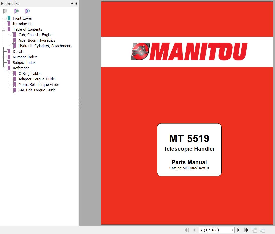Open Adapter Torque Guide bookmark

pyautogui.click(x=37, y=79)
